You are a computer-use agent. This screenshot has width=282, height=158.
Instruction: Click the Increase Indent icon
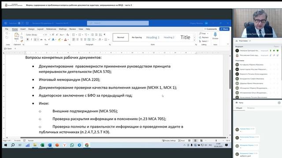pos(96,35)
